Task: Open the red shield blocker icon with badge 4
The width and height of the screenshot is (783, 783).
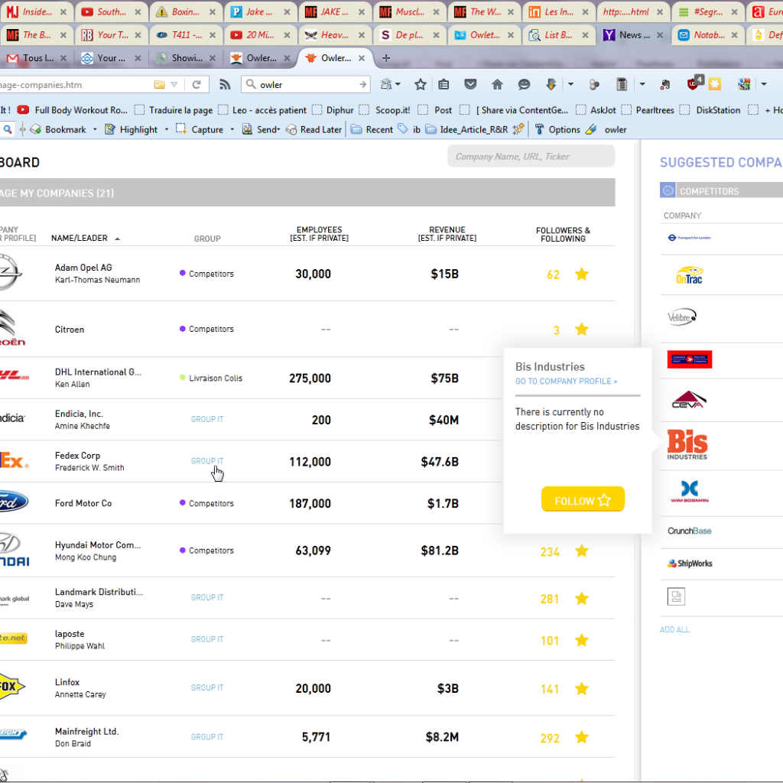Action: 694,83
